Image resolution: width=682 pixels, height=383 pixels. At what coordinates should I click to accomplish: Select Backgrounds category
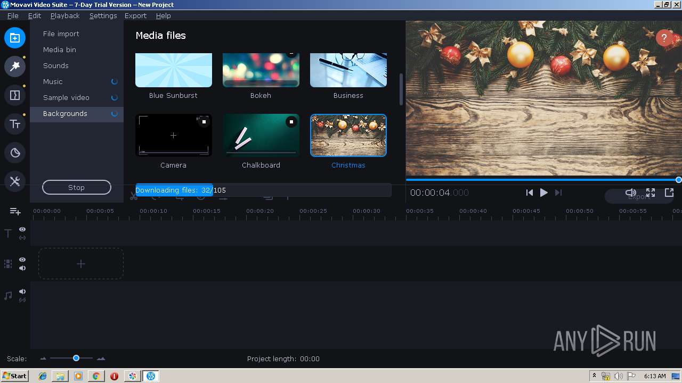[77, 113]
